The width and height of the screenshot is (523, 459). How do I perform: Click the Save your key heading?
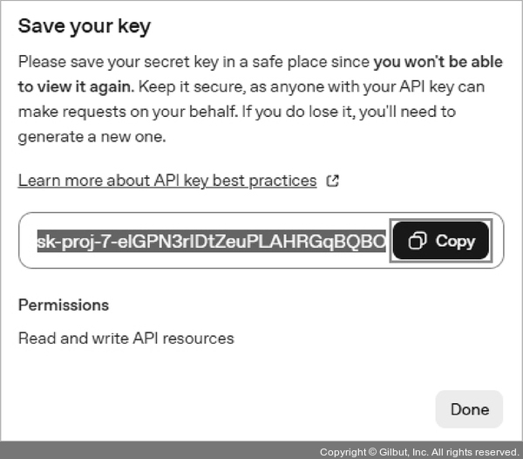84,26
